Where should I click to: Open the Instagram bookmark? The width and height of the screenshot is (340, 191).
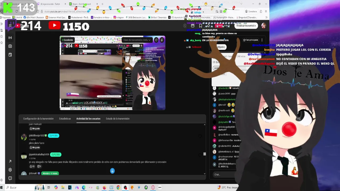[119, 18]
